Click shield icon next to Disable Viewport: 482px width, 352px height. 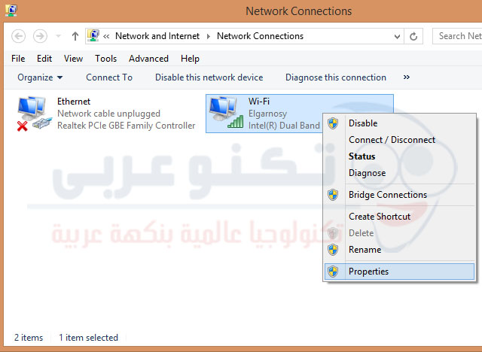[x=333, y=123]
